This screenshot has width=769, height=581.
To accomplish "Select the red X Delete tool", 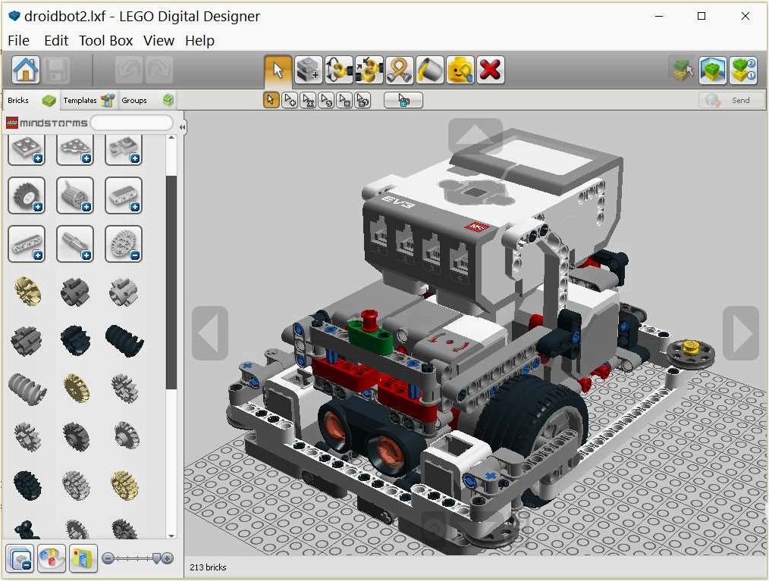I will tap(491, 70).
